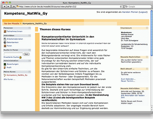Open the Datenbanken link
The height and width of the screenshot is (119, 153).
point(12,42)
